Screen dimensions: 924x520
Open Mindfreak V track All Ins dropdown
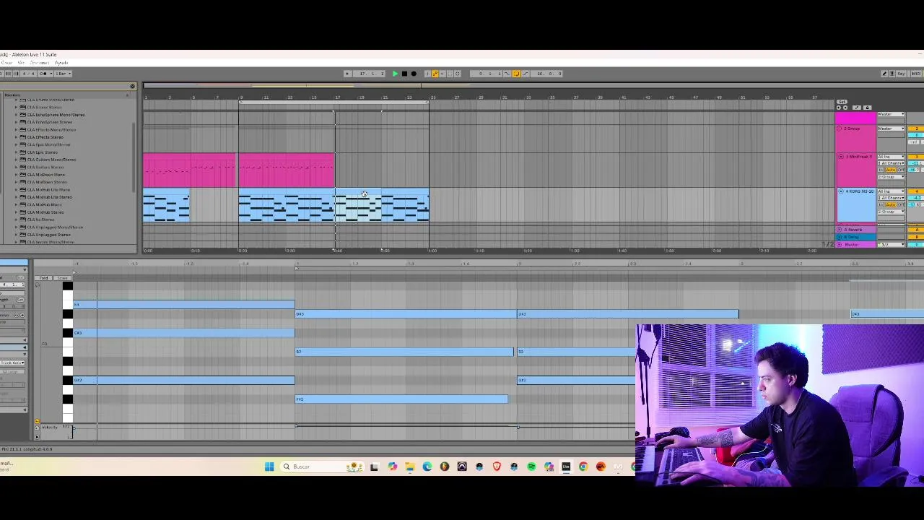[892, 157]
